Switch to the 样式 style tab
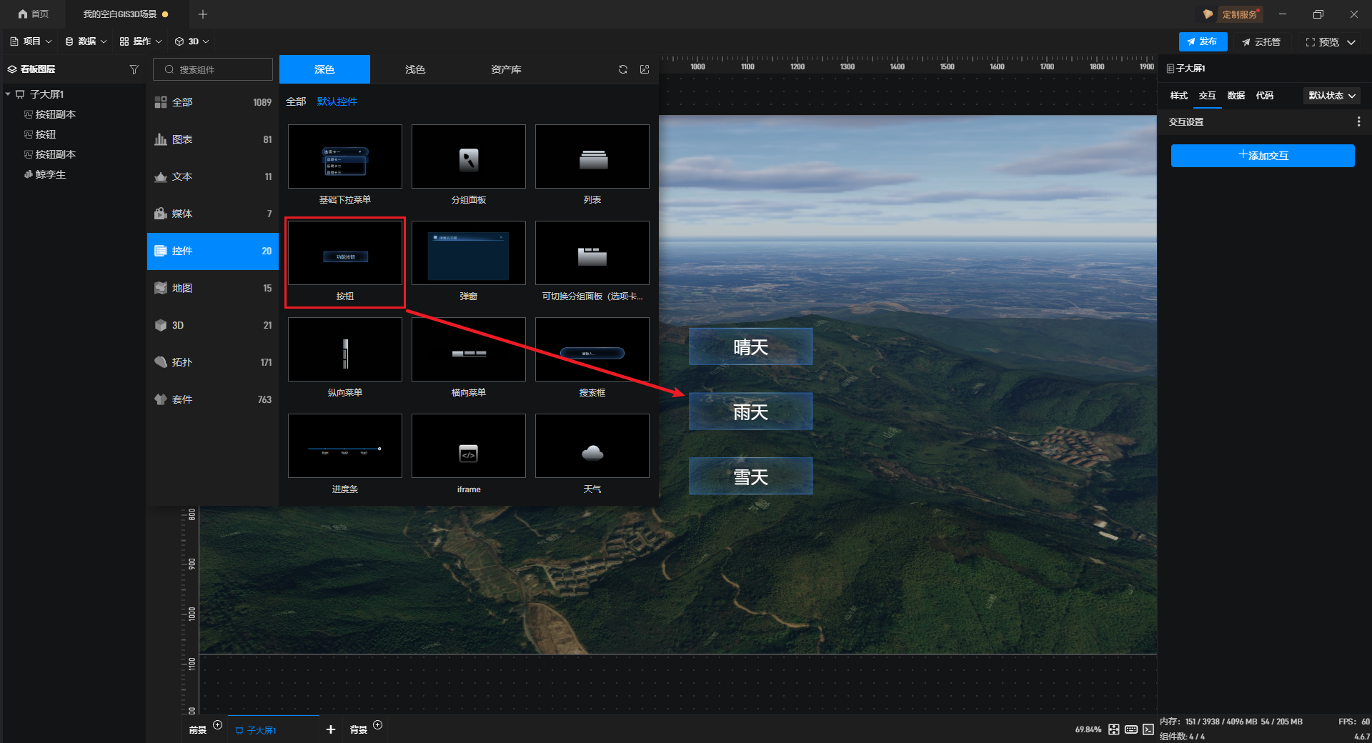This screenshot has height=743, width=1372. tap(1178, 96)
